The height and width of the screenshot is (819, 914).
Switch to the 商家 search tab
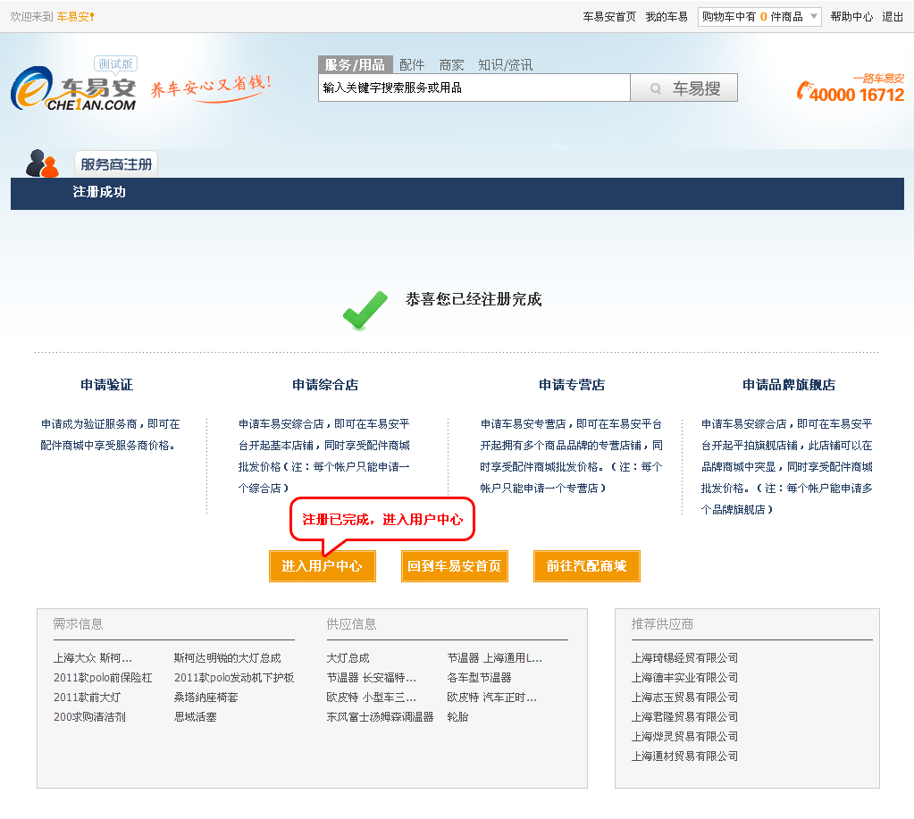pyautogui.click(x=451, y=64)
